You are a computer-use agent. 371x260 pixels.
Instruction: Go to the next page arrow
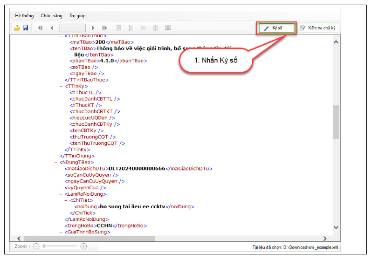click(93, 28)
